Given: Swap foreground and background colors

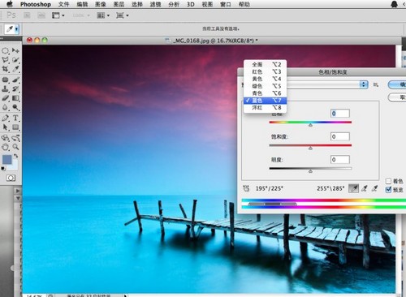Looking at the screenshot, I should point(15,156).
